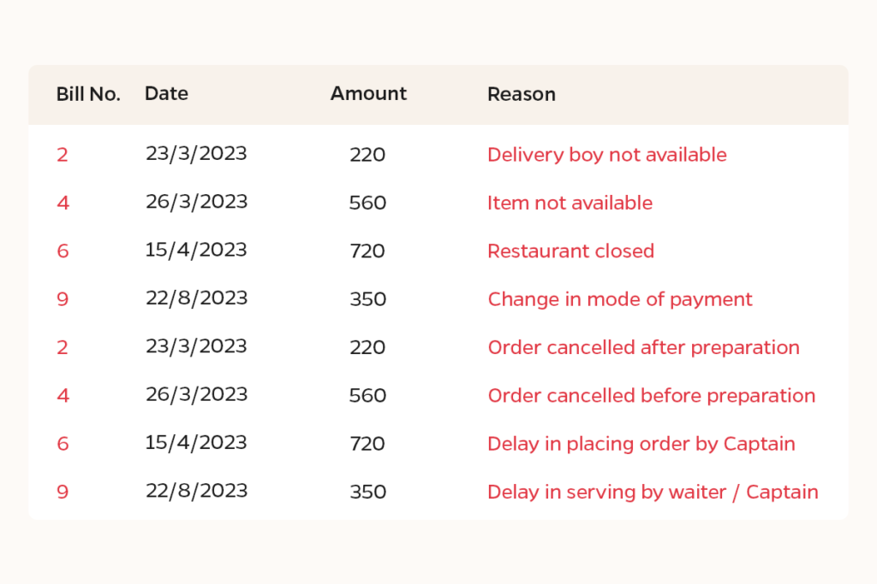Select 'Delay in placing order by Captain'
877x584 pixels.
pyautogui.click(x=641, y=444)
